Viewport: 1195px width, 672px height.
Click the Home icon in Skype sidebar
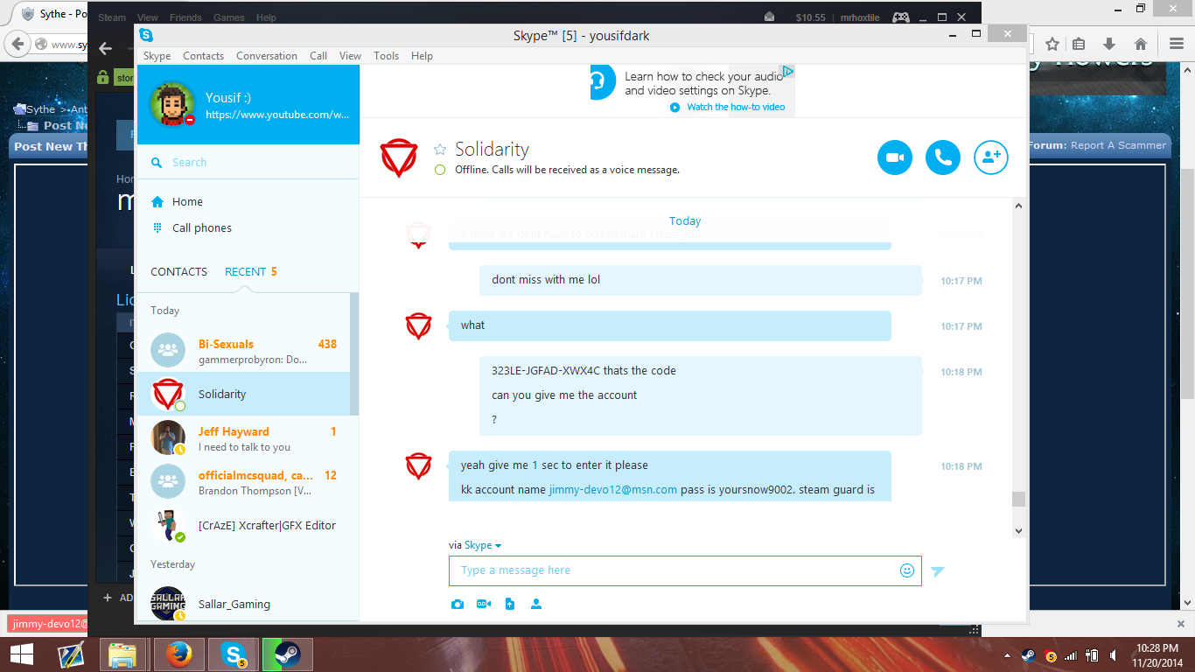[x=157, y=202]
